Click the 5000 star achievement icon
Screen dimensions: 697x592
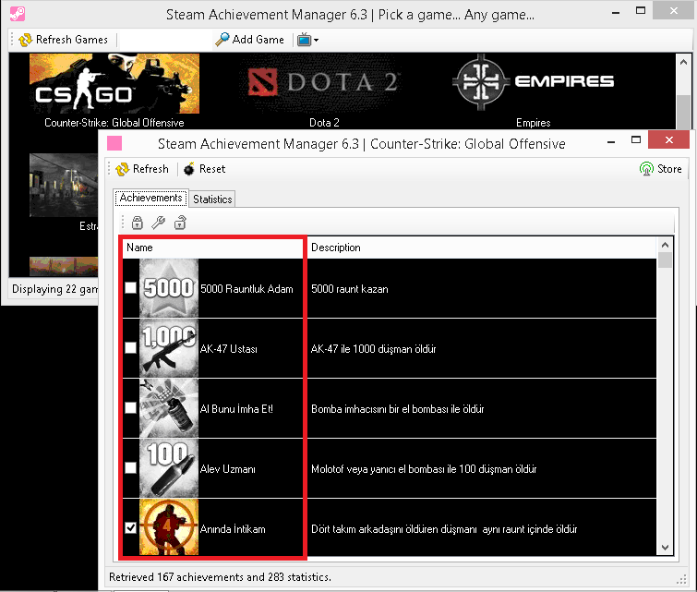click(169, 288)
